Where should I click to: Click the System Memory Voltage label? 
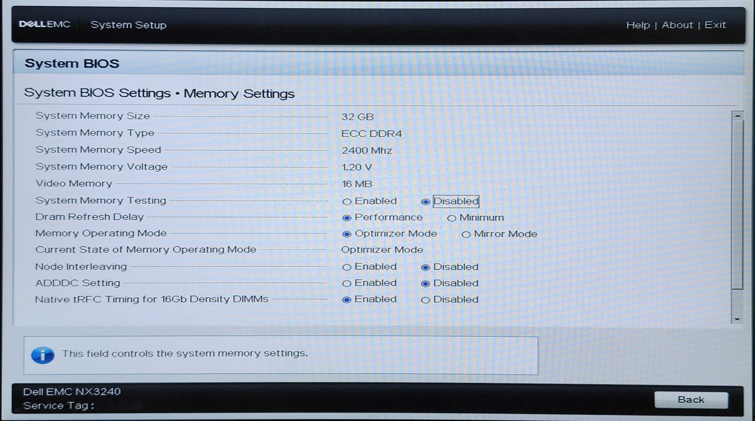click(102, 167)
